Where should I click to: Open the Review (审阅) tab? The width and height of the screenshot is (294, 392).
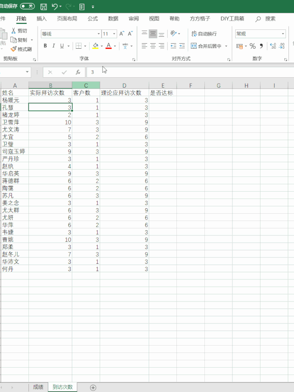coord(134,18)
